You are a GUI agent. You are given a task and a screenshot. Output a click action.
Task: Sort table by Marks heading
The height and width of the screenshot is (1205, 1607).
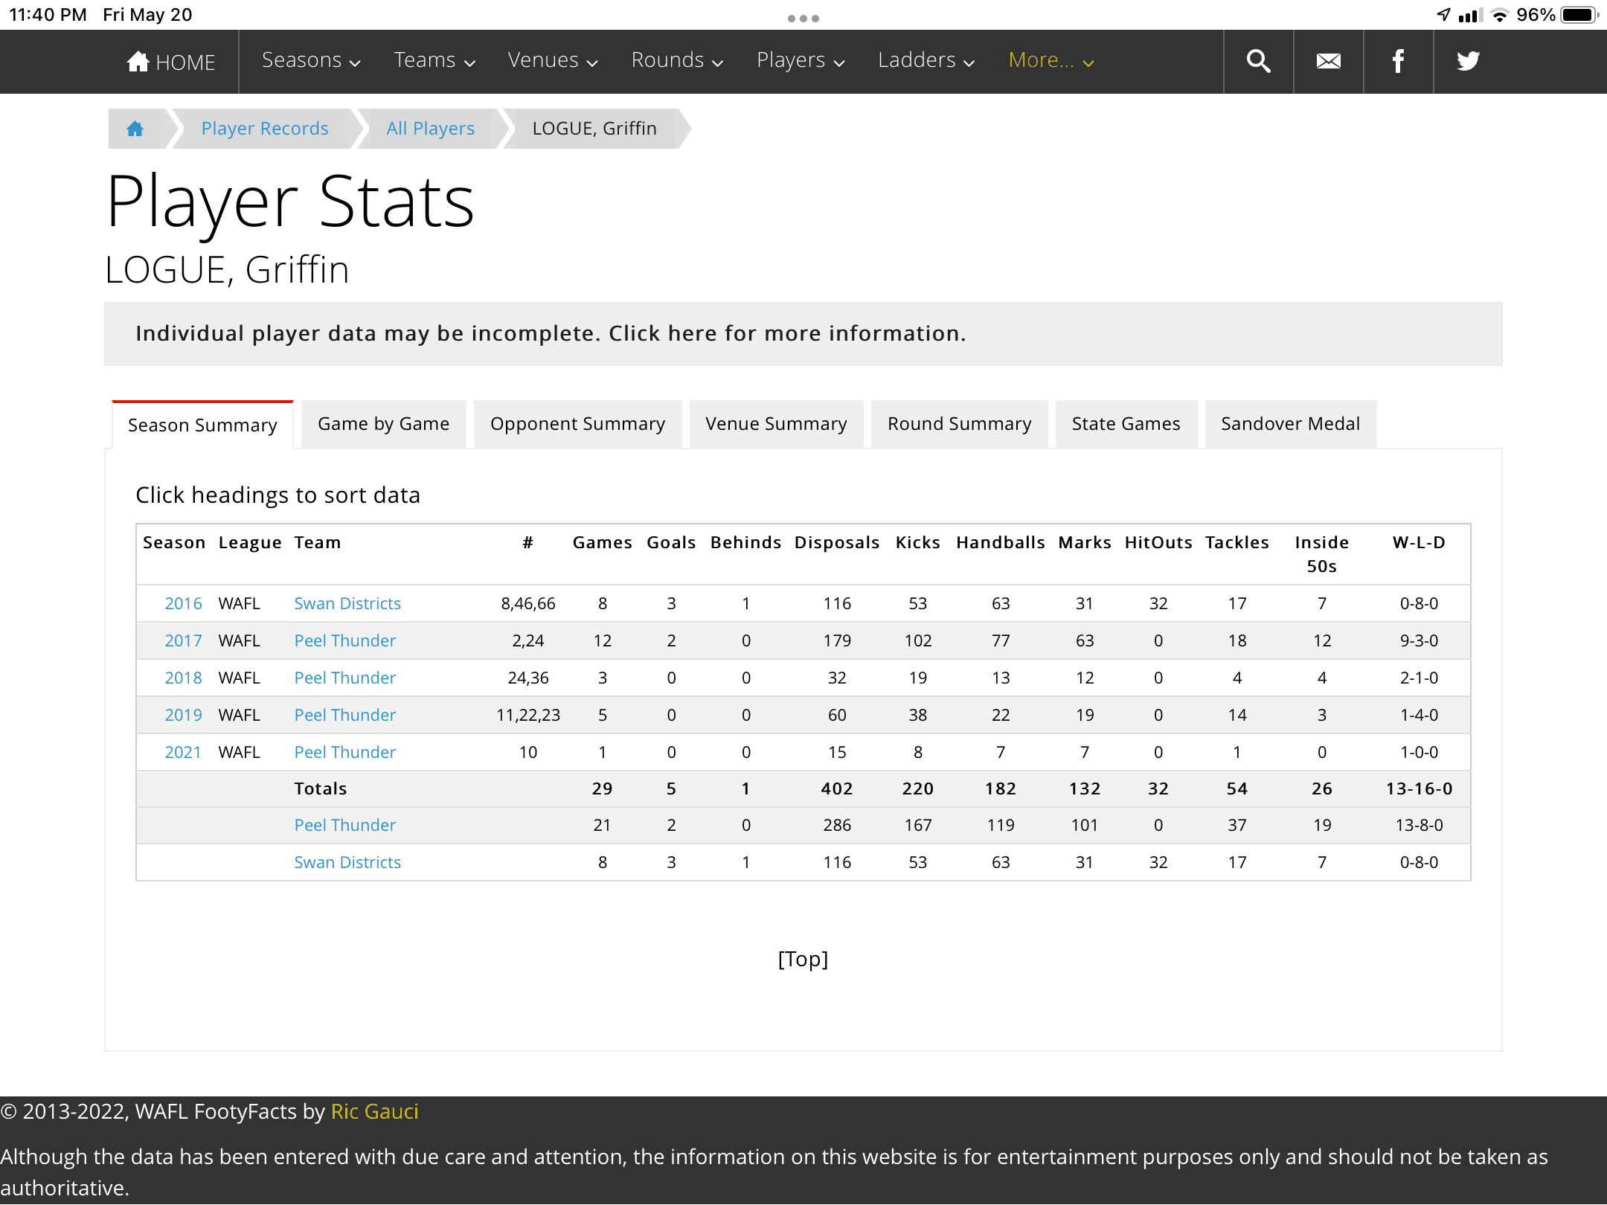1085,542
